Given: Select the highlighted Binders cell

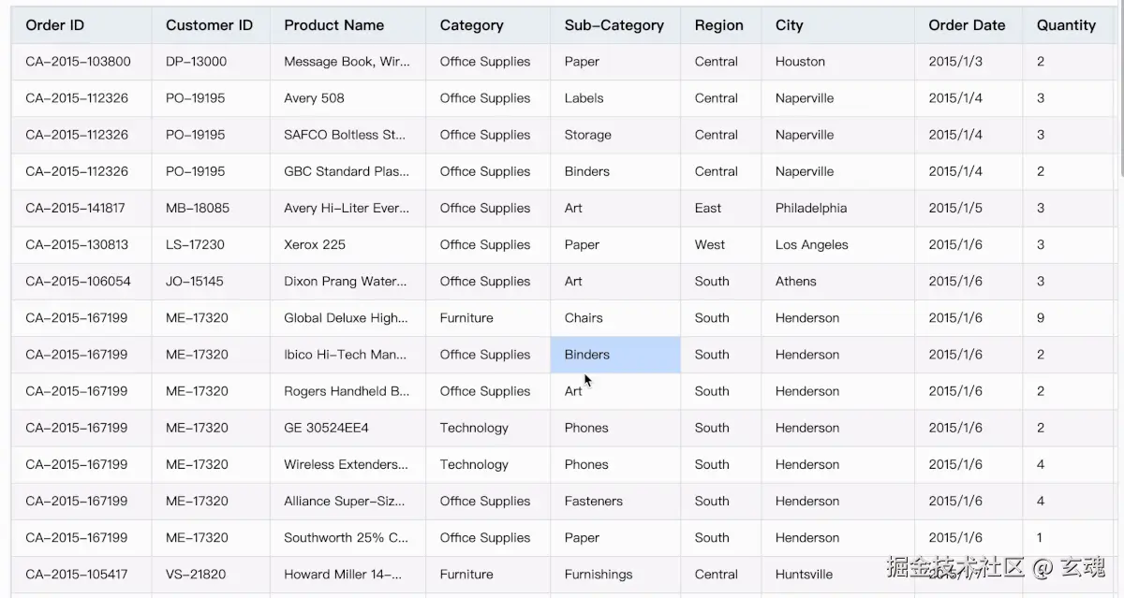Looking at the screenshot, I should [x=614, y=355].
